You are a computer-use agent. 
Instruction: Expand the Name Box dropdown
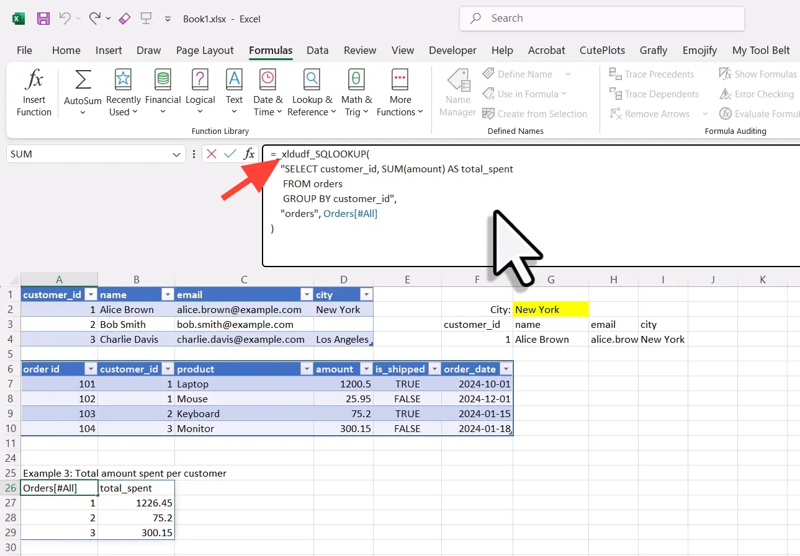click(176, 154)
